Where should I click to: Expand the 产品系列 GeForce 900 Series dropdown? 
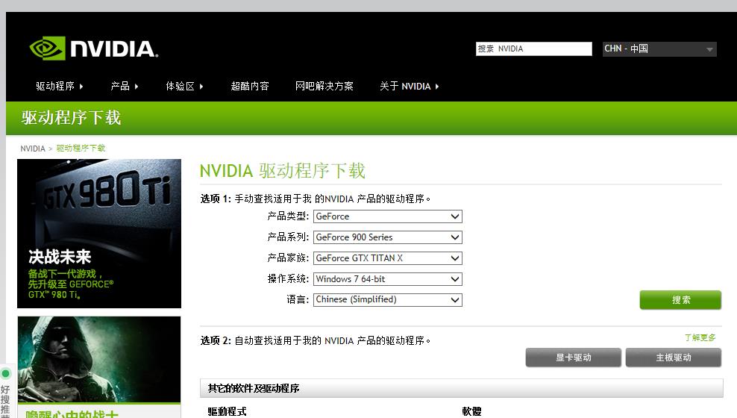coord(388,237)
